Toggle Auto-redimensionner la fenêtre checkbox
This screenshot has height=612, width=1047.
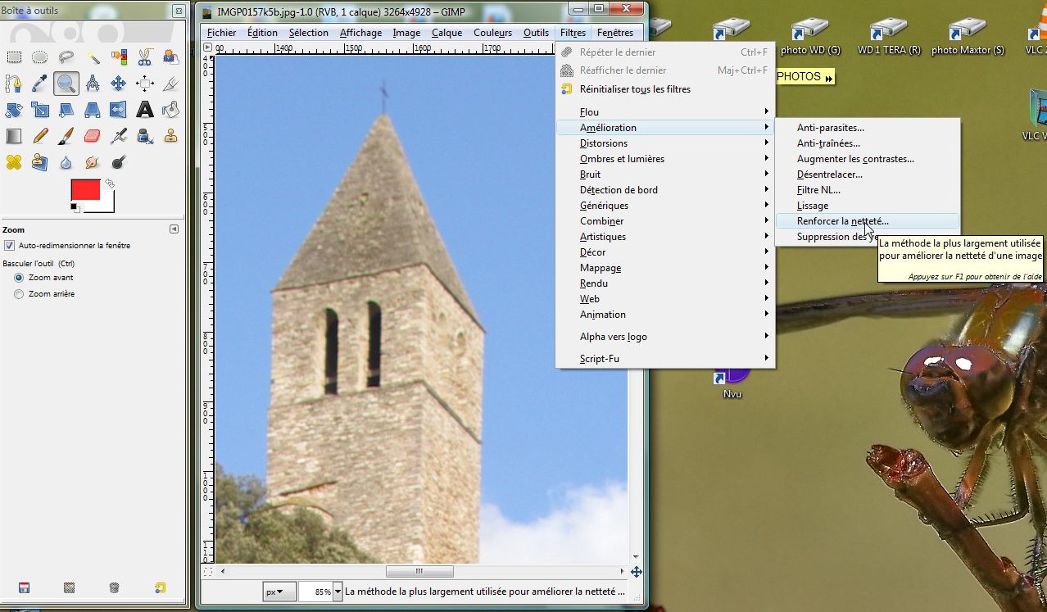[10, 245]
